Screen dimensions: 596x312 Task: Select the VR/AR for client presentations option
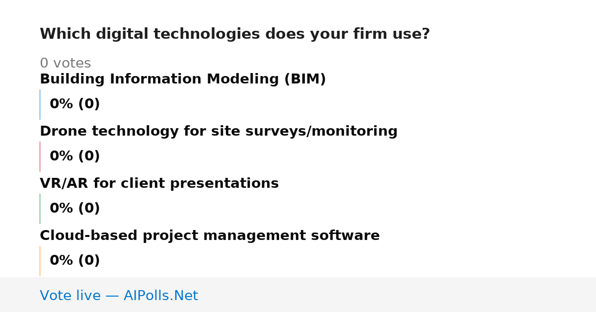click(x=159, y=183)
